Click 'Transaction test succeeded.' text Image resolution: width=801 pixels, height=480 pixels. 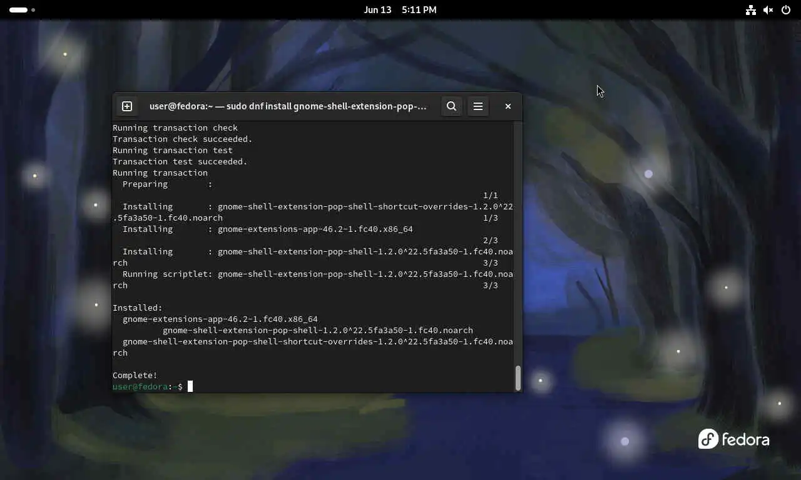180,161
